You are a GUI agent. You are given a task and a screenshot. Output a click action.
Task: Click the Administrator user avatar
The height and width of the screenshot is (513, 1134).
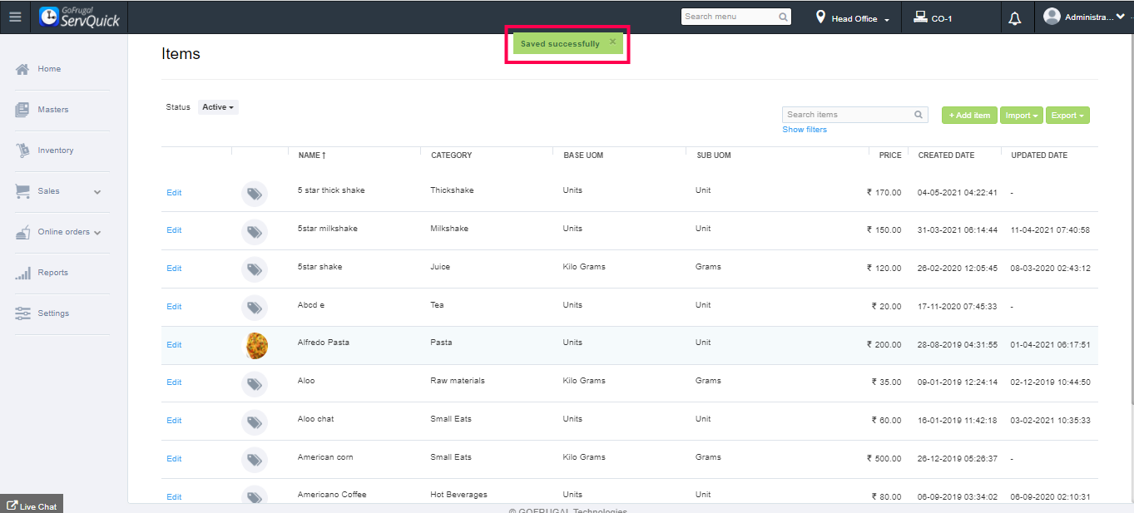1052,16
